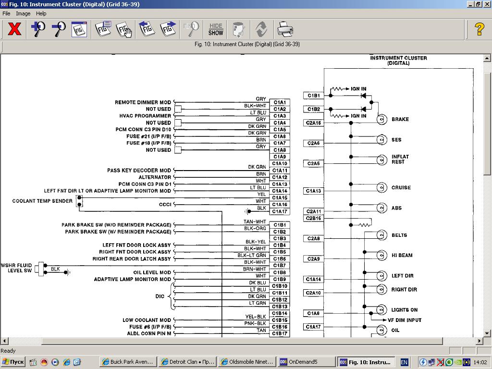
Task: Switch to OnDemand5 taskbar window
Action: coord(306,362)
